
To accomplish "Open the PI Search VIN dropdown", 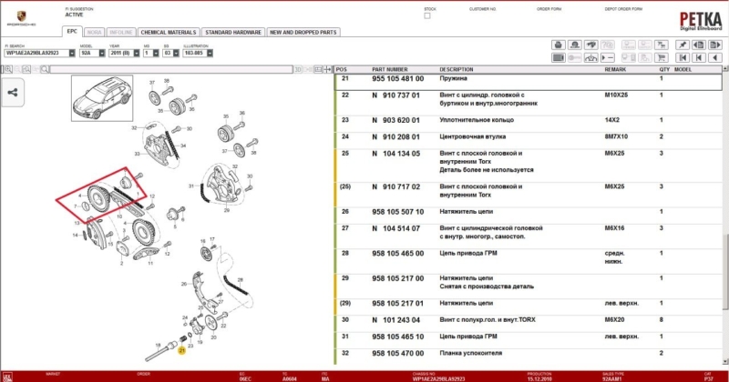I will [71, 54].
